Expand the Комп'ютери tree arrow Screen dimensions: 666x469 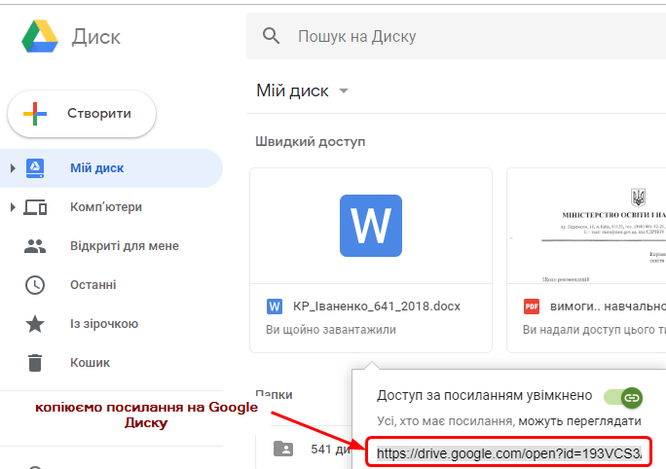[x=13, y=207]
